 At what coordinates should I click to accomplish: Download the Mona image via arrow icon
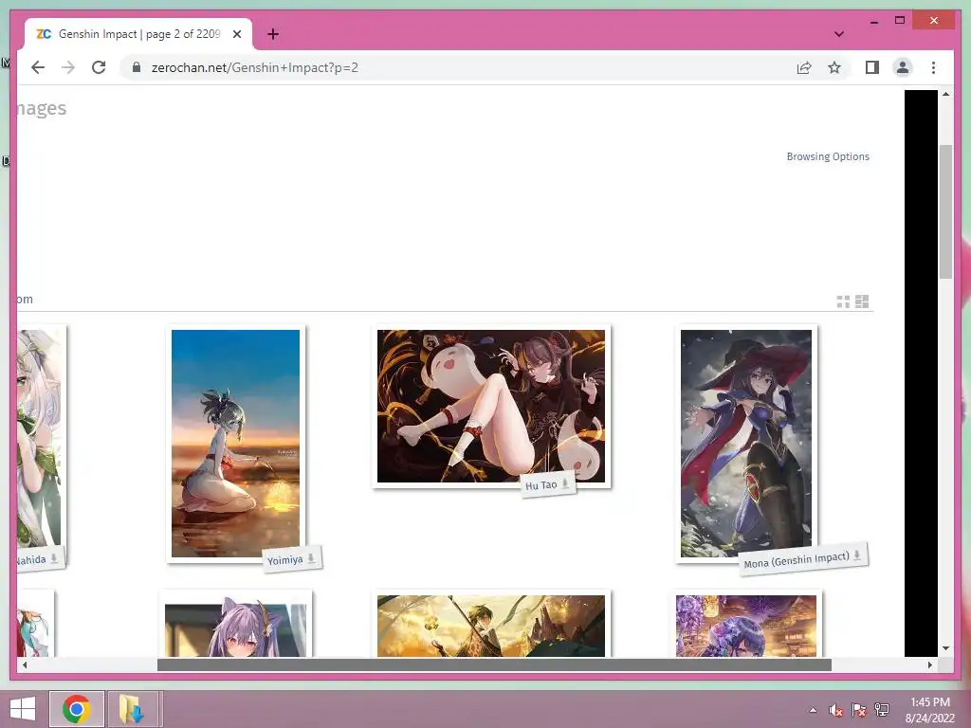pos(857,555)
